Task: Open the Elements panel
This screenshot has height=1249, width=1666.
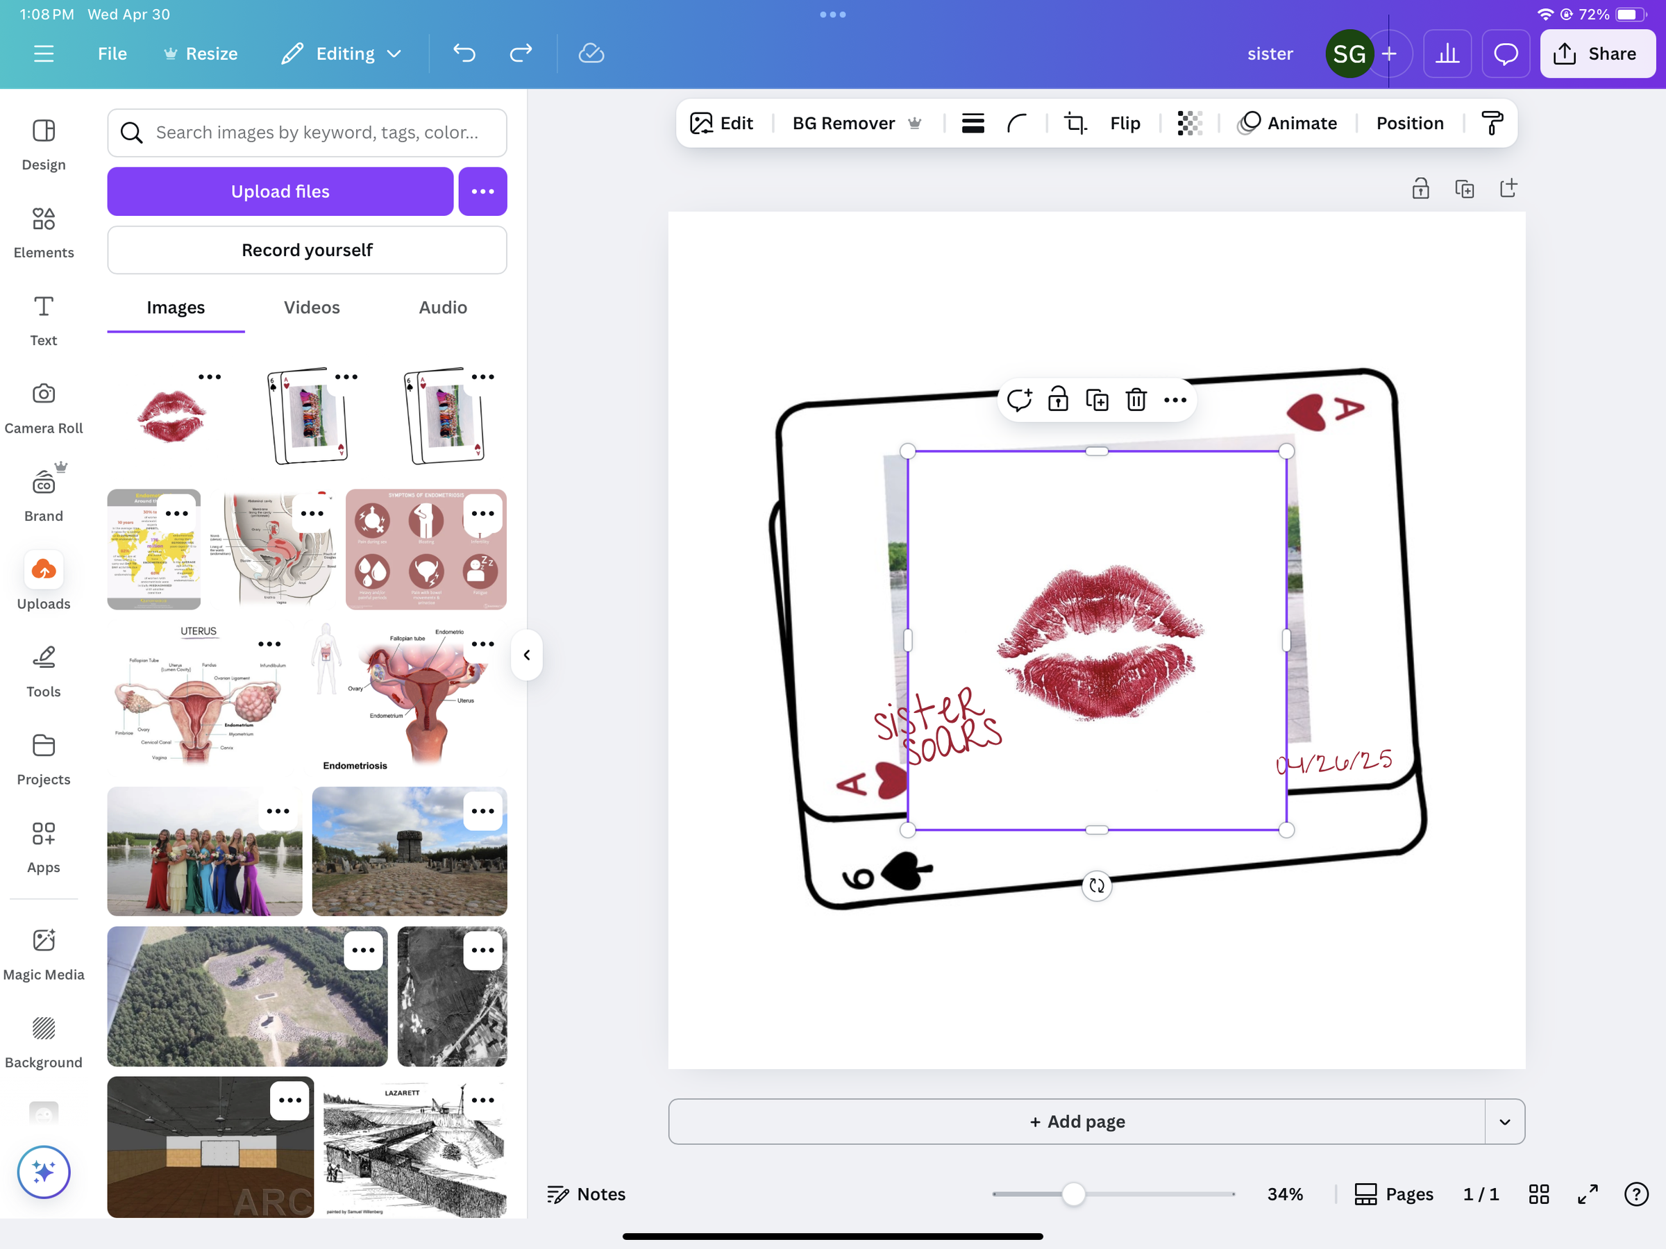Action: pyautogui.click(x=44, y=233)
